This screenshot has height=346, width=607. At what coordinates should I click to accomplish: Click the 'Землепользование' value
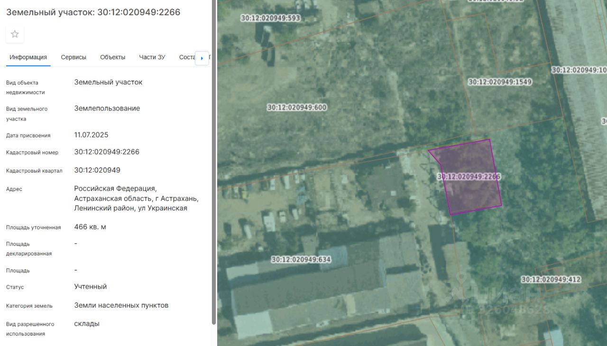pos(107,109)
